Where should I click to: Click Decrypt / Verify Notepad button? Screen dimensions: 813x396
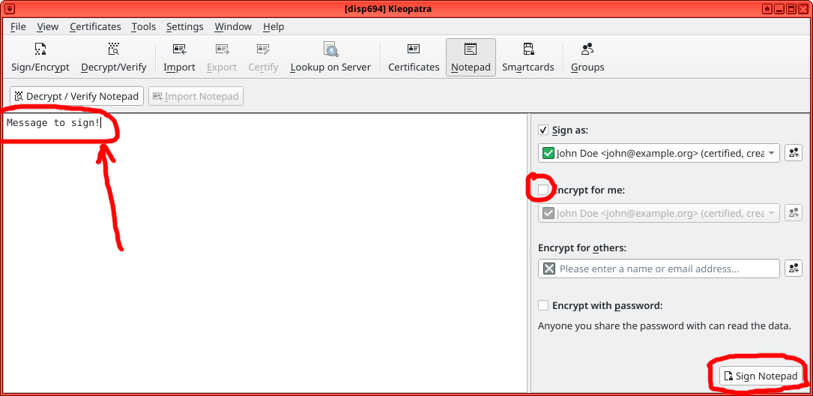point(76,96)
